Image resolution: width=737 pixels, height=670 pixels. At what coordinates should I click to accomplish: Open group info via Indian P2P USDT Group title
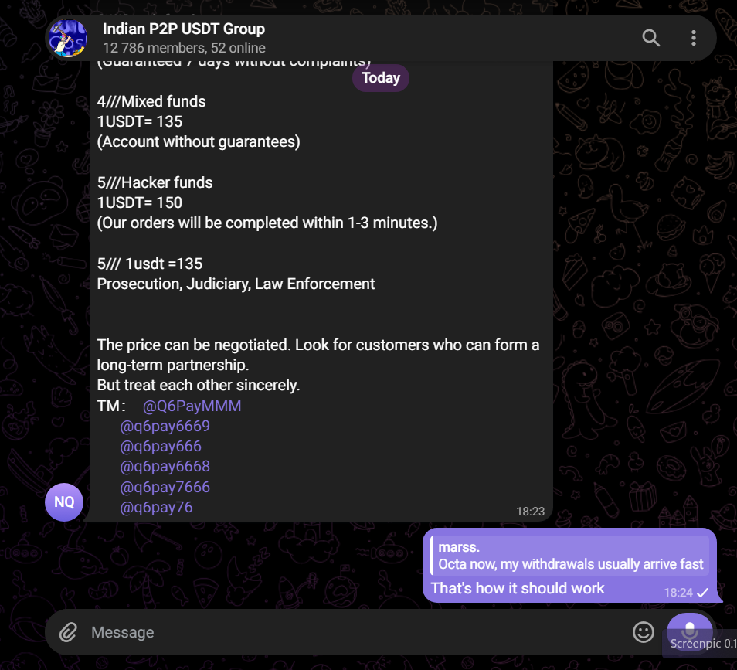[x=184, y=29]
